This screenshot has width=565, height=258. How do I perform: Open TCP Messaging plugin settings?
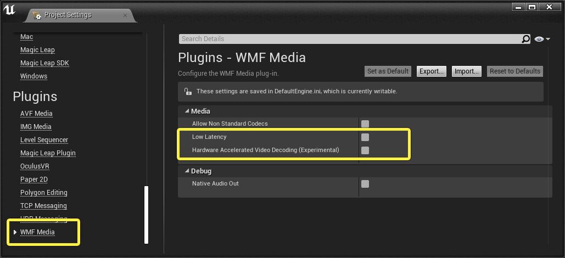pos(43,206)
